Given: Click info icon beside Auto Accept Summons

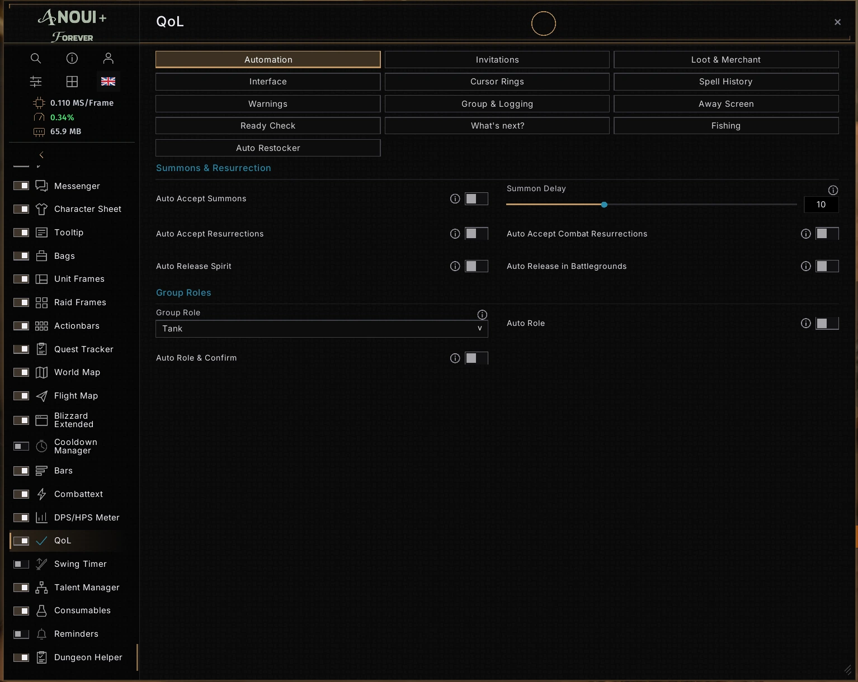Looking at the screenshot, I should coord(455,198).
